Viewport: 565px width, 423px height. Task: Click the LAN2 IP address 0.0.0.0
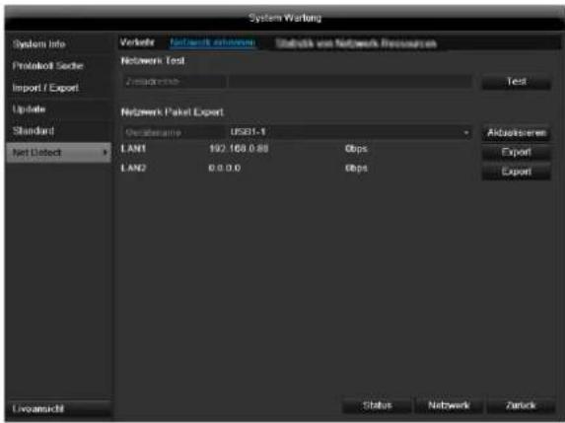[x=225, y=169]
